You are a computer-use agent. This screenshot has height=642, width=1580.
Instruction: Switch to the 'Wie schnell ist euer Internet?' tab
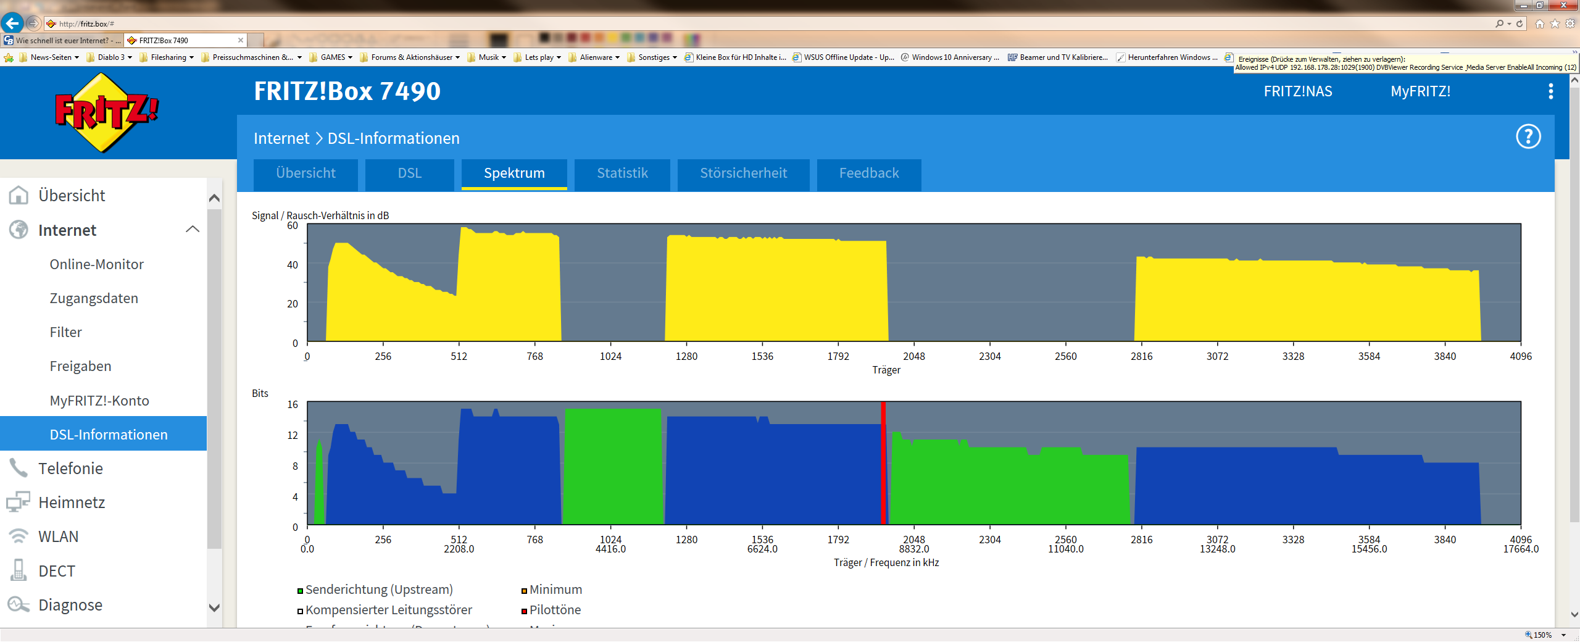pyautogui.click(x=62, y=40)
